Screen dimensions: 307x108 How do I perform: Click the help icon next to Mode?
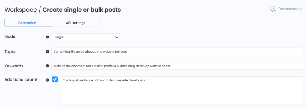tap(47, 37)
